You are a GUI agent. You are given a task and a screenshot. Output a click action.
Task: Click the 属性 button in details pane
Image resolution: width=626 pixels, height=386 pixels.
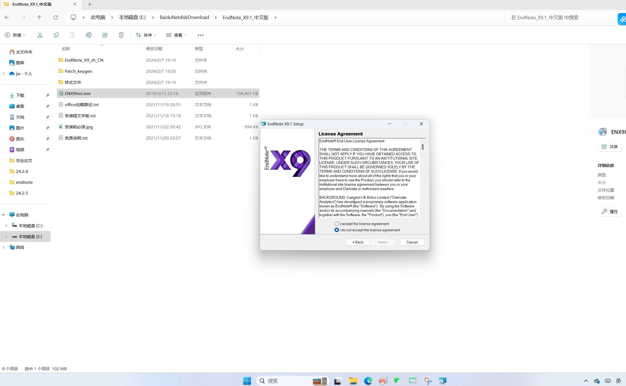pos(610,212)
